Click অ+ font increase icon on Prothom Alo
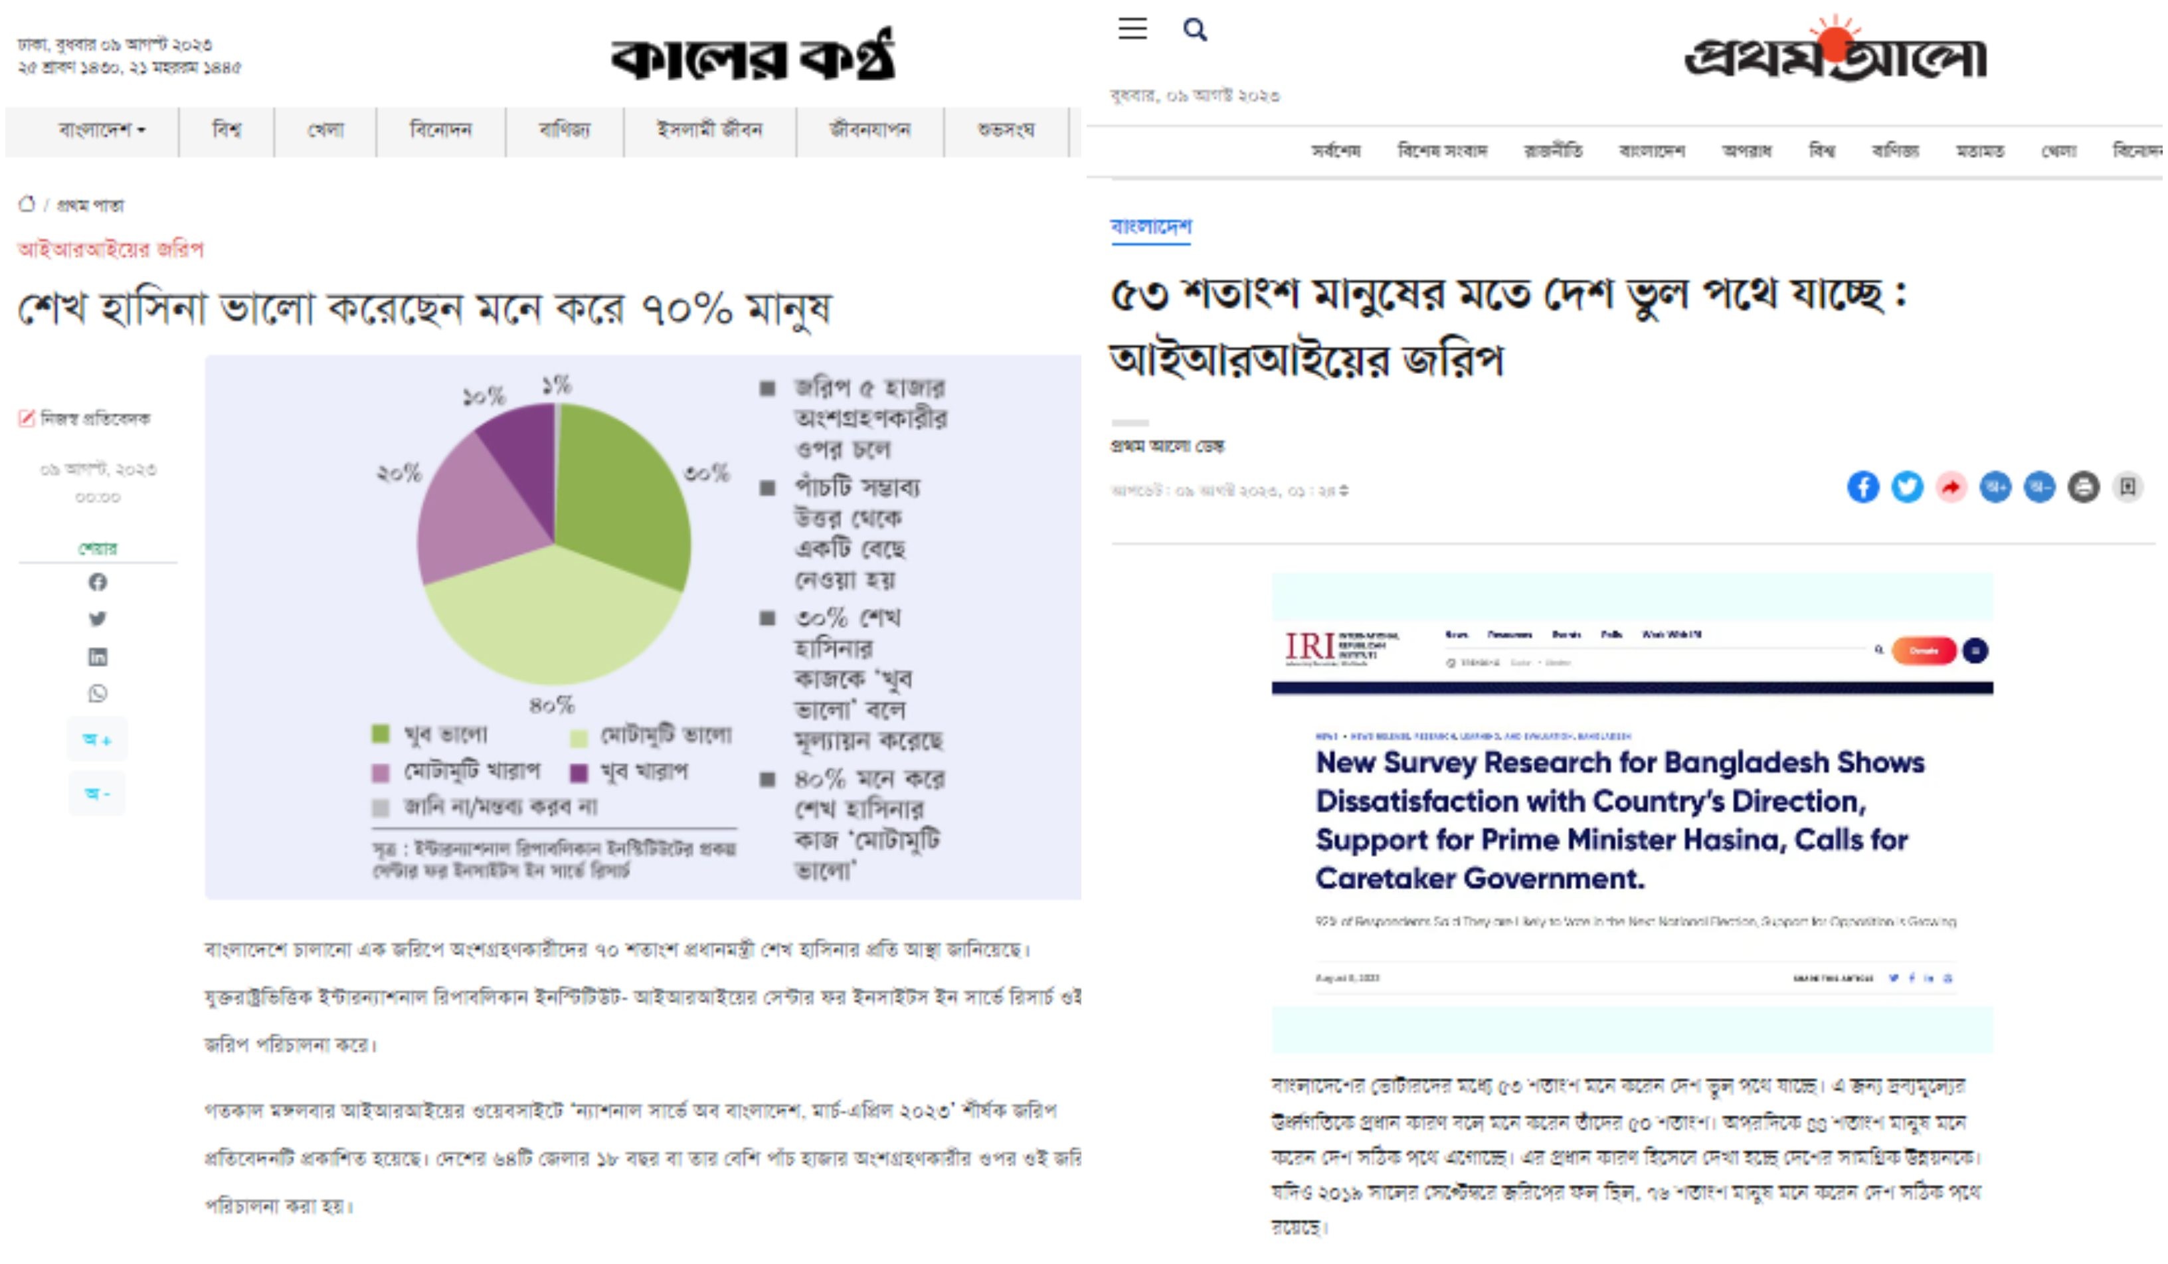Image resolution: width=2168 pixels, height=1264 pixels. [x=1995, y=487]
